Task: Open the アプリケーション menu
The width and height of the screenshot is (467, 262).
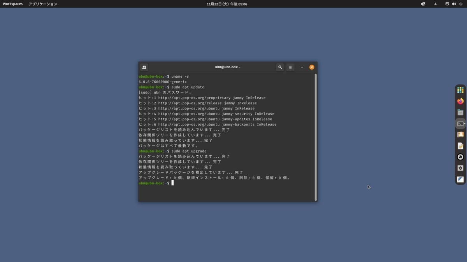Action: (43, 4)
